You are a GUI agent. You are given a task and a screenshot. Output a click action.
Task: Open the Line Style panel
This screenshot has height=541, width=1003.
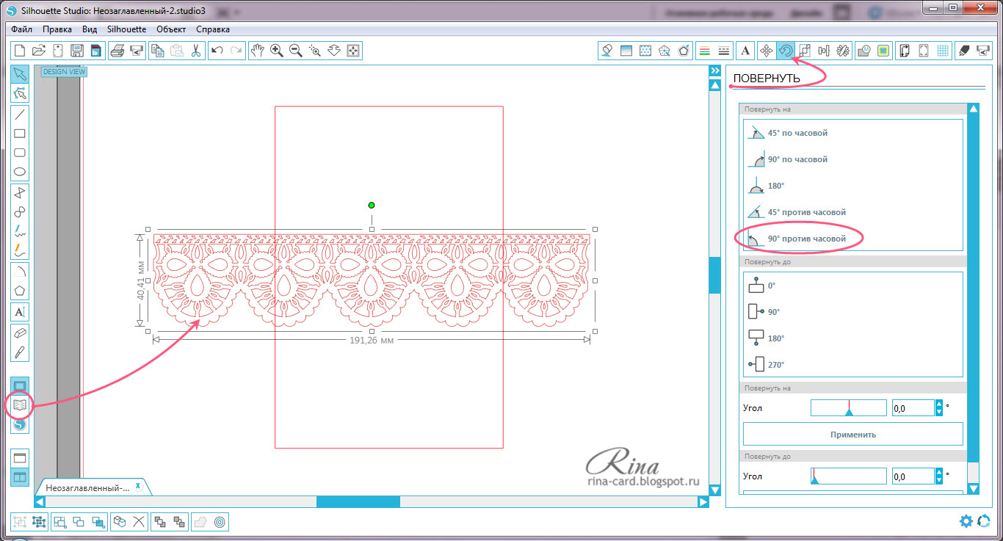click(x=723, y=51)
